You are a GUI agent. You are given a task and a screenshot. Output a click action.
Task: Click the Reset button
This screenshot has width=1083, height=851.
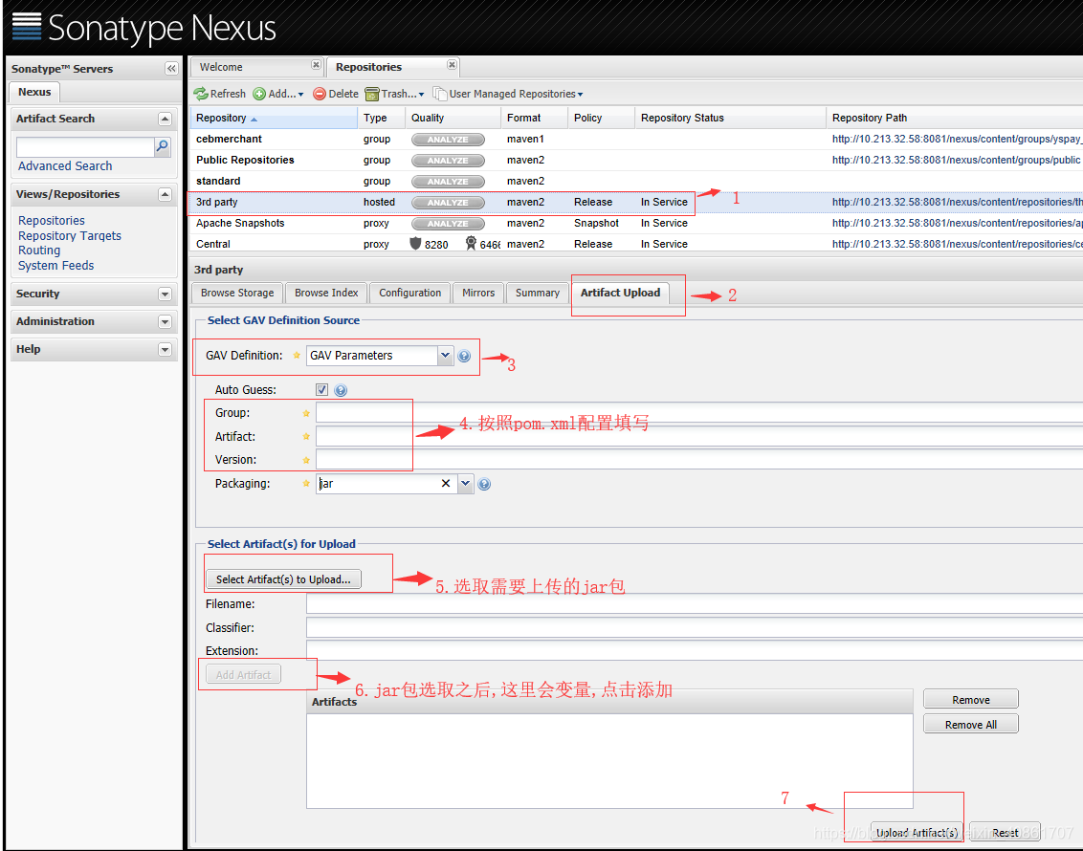1005,833
